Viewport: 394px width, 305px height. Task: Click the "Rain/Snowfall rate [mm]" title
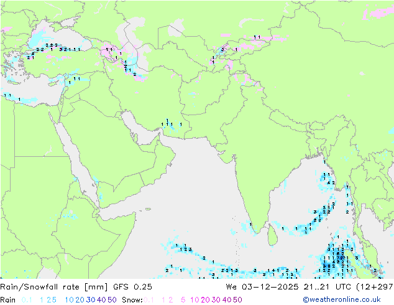[x=54, y=287]
